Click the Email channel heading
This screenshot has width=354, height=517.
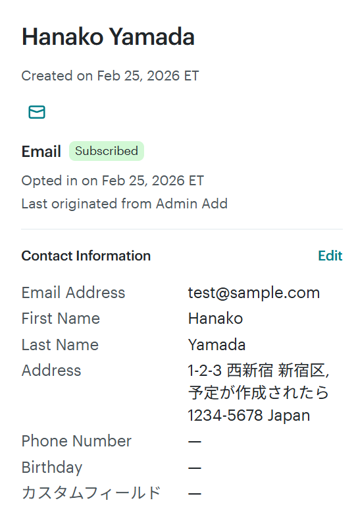[41, 152]
